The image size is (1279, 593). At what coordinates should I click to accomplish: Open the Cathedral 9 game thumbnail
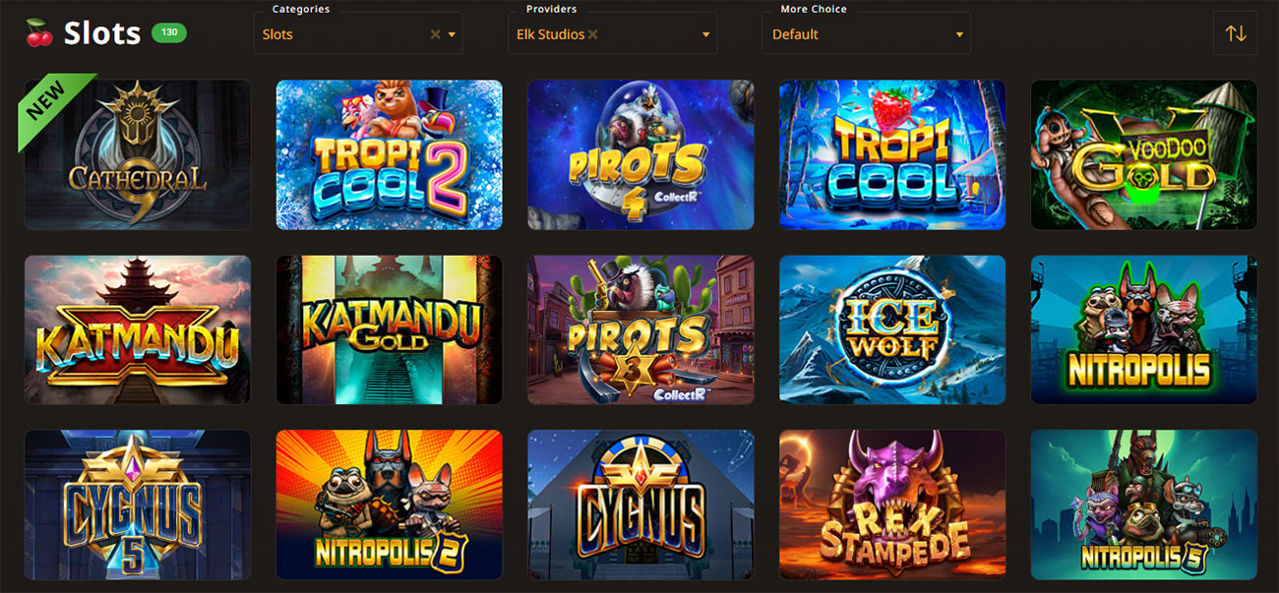pyautogui.click(x=138, y=154)
